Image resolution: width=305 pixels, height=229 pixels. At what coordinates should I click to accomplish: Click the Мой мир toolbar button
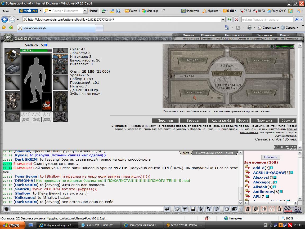click(x=150, y=11)
